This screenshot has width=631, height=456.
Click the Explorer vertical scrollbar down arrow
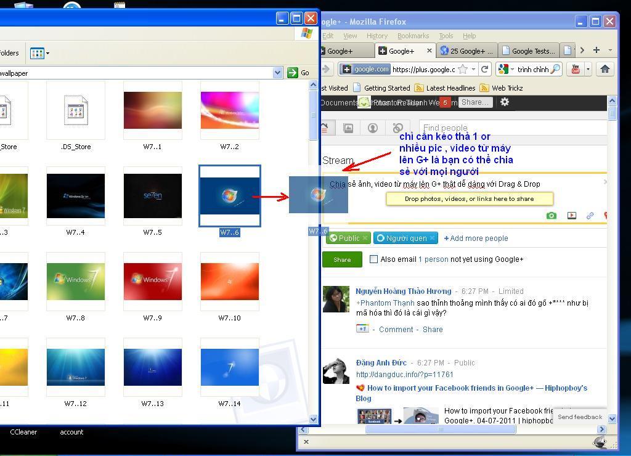pos(314,420)
